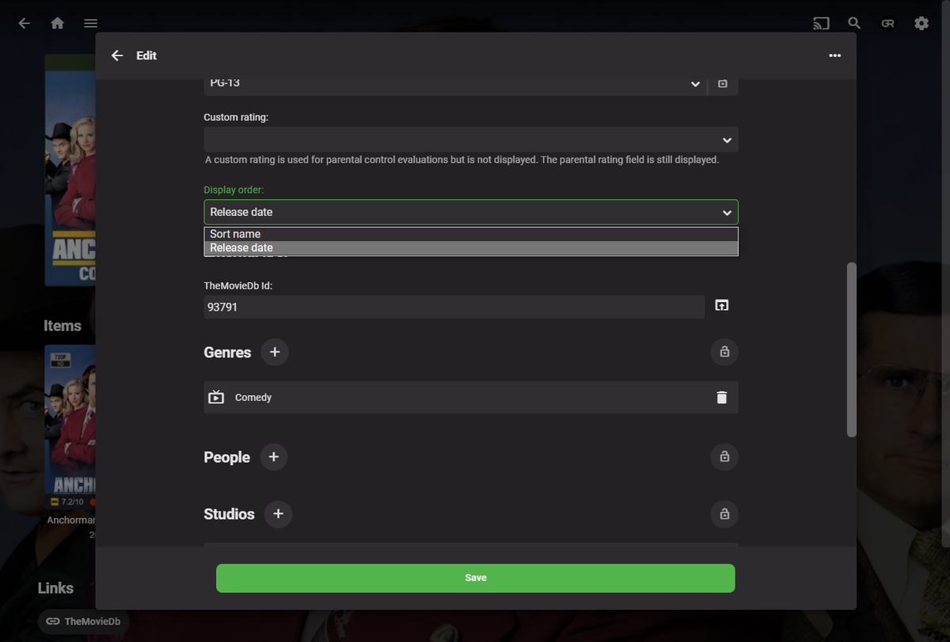Expand the Custom rating dropdown

471,140
